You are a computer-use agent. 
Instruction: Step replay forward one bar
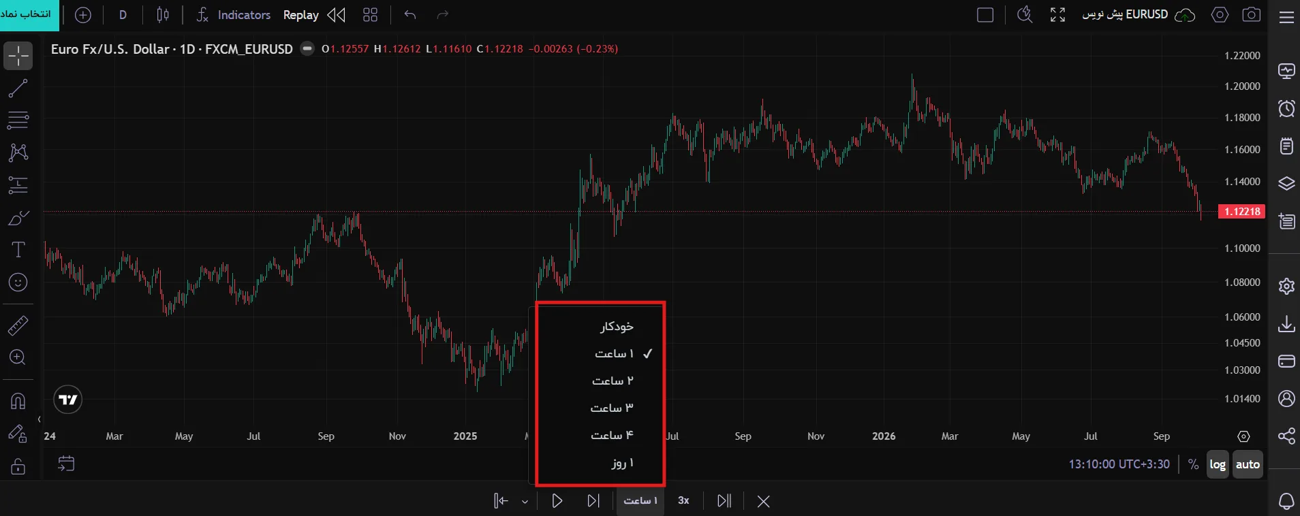593,501
